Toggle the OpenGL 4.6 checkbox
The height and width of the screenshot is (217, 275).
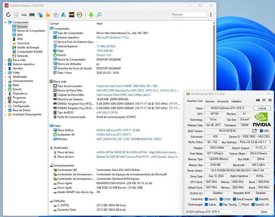click(253, 205)
